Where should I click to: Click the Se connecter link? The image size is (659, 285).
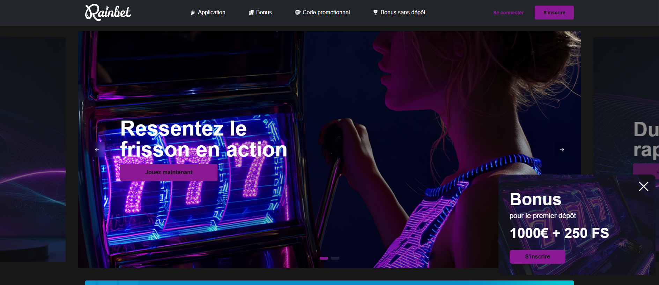[508, 13]
